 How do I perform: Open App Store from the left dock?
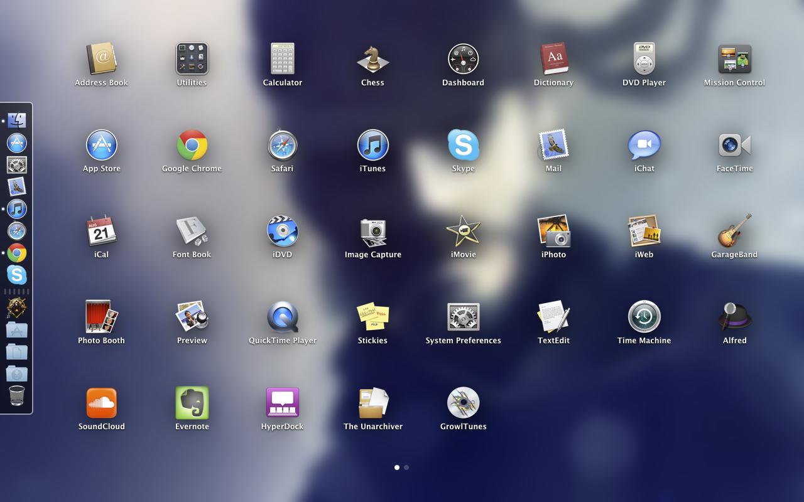17,143
